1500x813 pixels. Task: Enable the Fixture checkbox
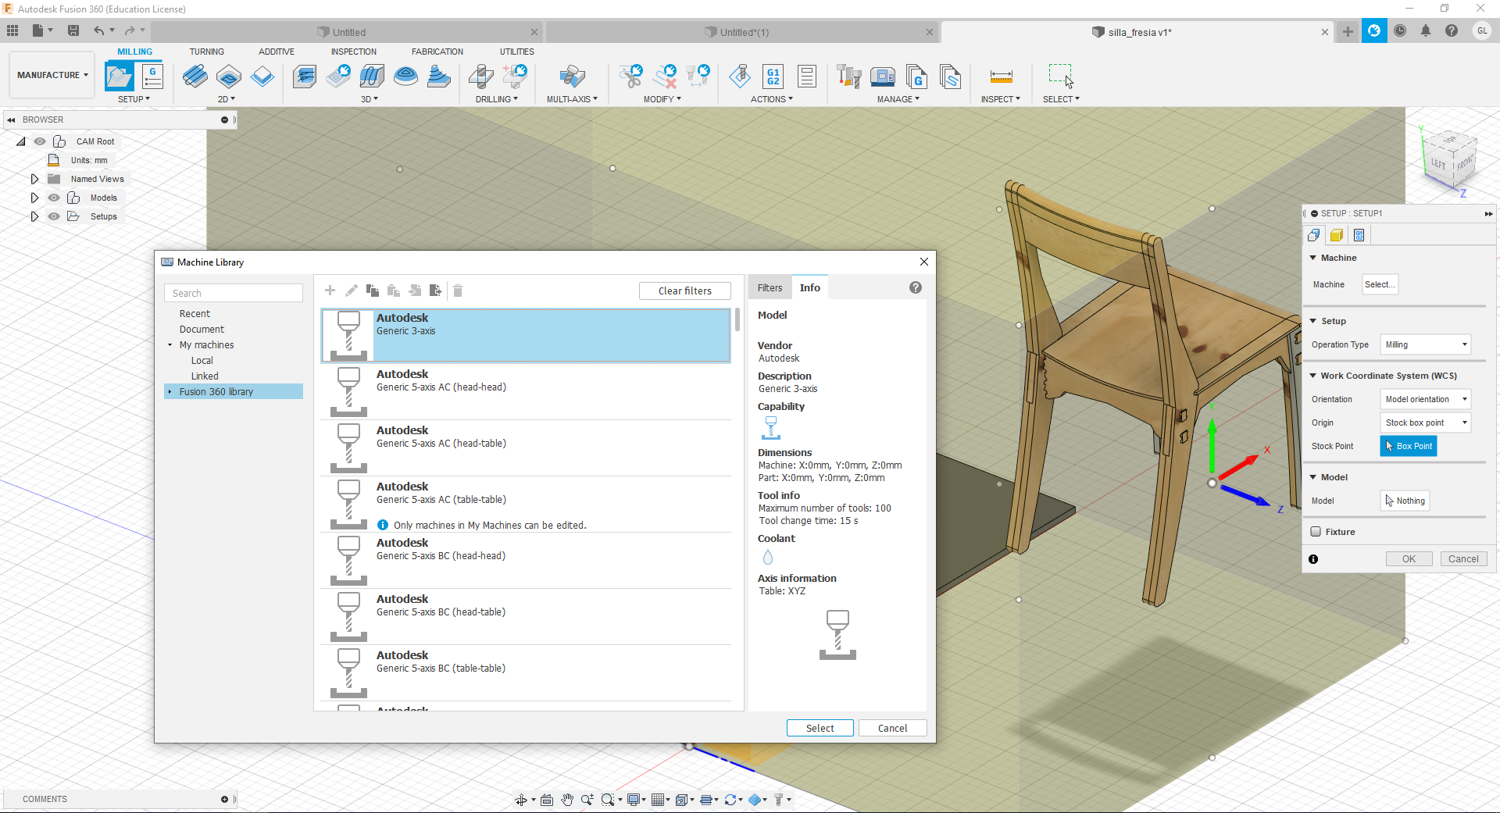pos(1316,532)
